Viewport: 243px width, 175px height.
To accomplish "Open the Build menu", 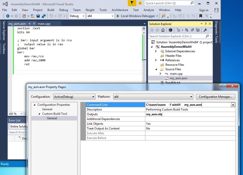I will (51, 10).
